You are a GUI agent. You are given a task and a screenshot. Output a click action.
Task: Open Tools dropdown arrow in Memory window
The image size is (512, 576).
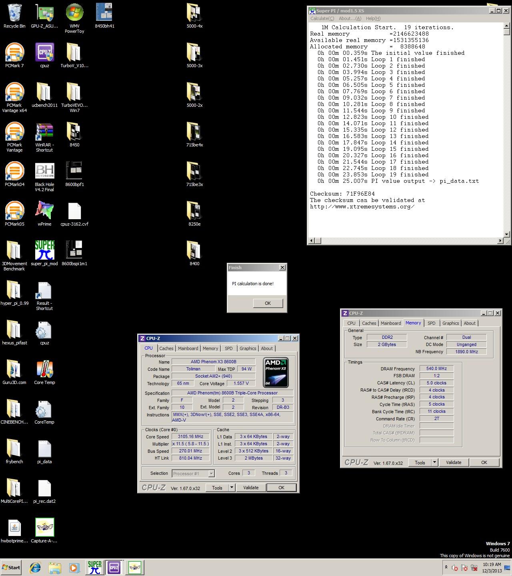click(x=434, y=462)
